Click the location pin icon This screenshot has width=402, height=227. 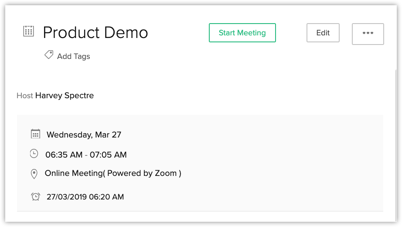coord(34,174)
